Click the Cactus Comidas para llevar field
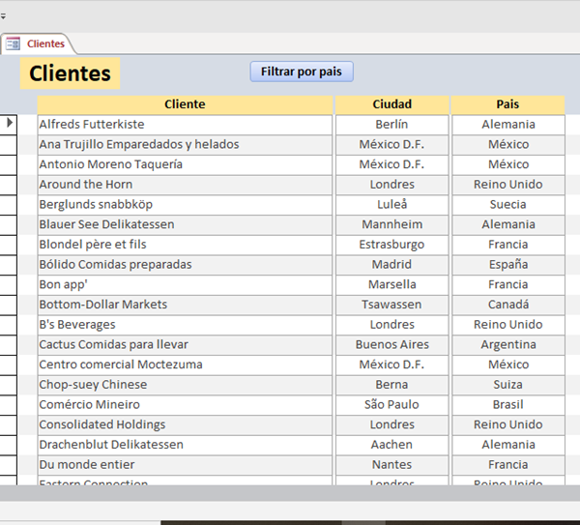Image resolution: width=580 pixels, height=525 pixels. 185,345
